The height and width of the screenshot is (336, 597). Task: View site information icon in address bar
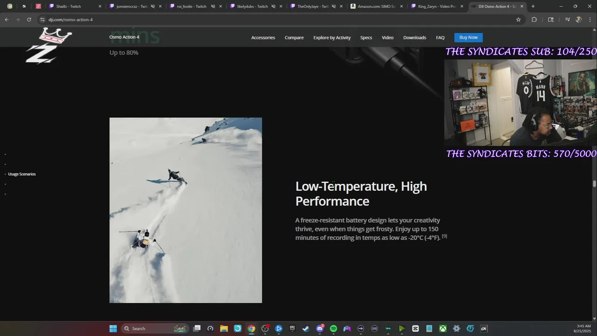coord(42,20)
